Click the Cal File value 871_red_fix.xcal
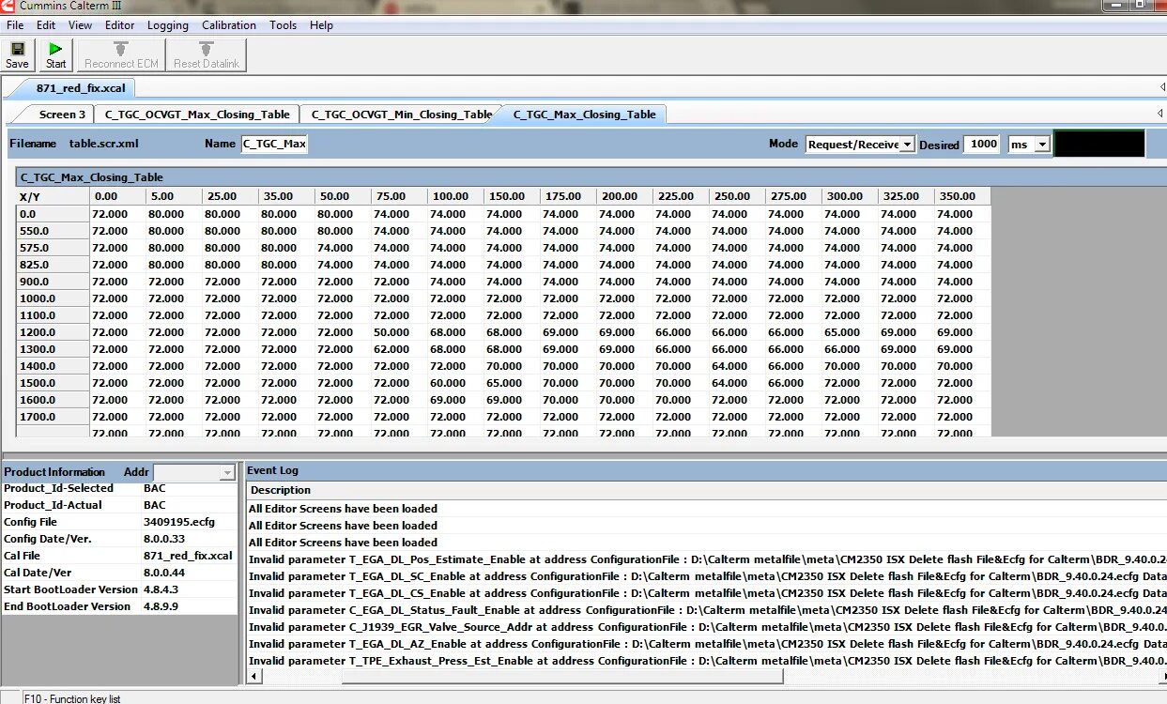The width and height of the screenshot is (1167, 704). [x=188, y=556]
